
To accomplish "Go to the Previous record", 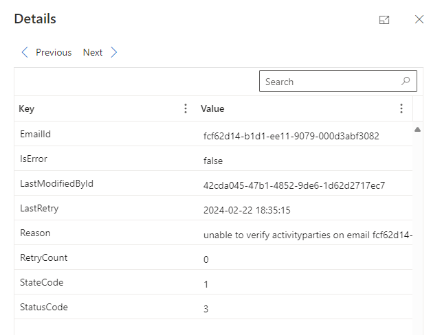I will (54, 52).
